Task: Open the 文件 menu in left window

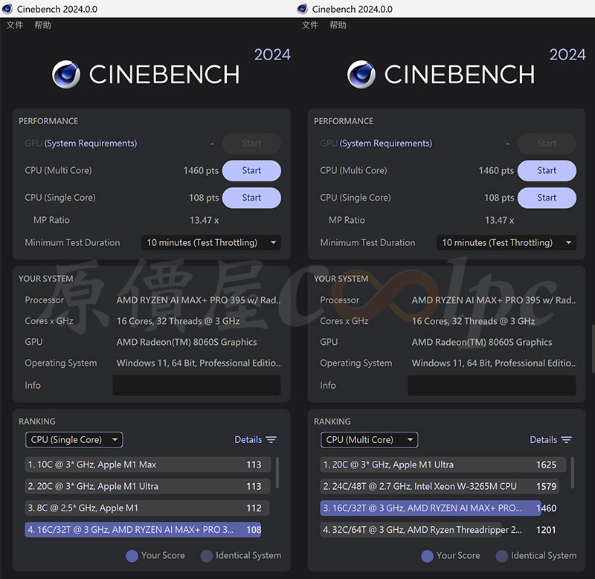Action: click(15, 25)
